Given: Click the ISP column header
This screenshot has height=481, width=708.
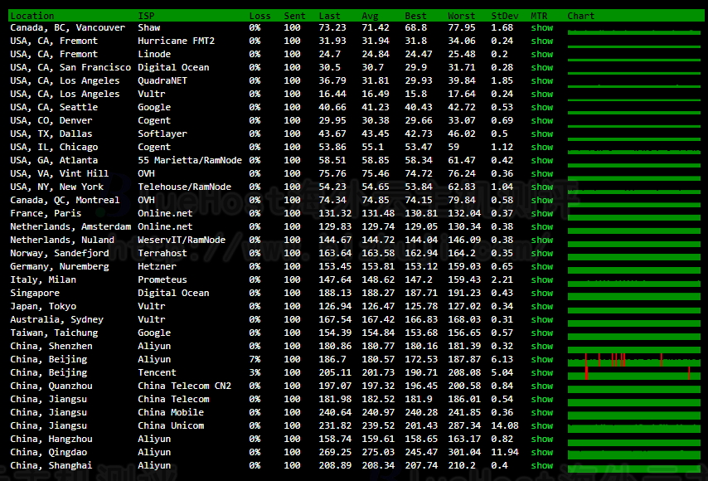Looking at the screenshot, I should (x=146, y=16).
